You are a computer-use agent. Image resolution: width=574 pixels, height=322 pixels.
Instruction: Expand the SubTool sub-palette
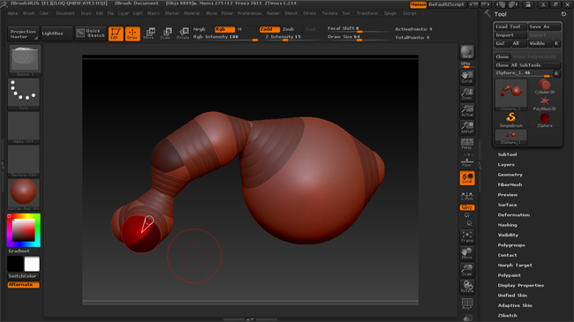507,154
